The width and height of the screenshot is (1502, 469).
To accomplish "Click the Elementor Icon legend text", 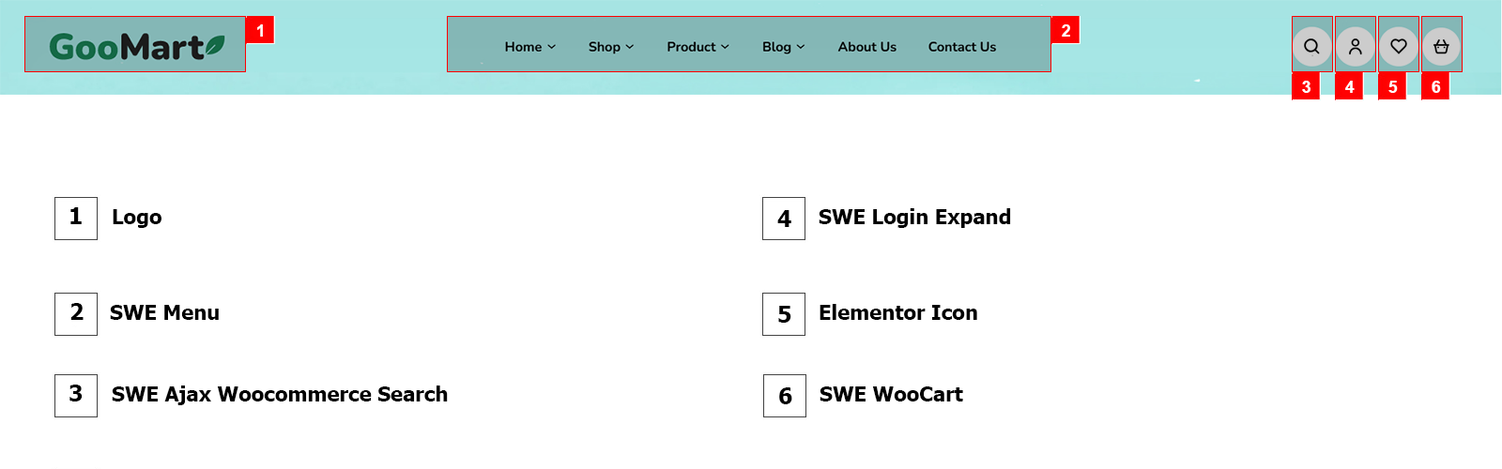I will pos(897,313).
